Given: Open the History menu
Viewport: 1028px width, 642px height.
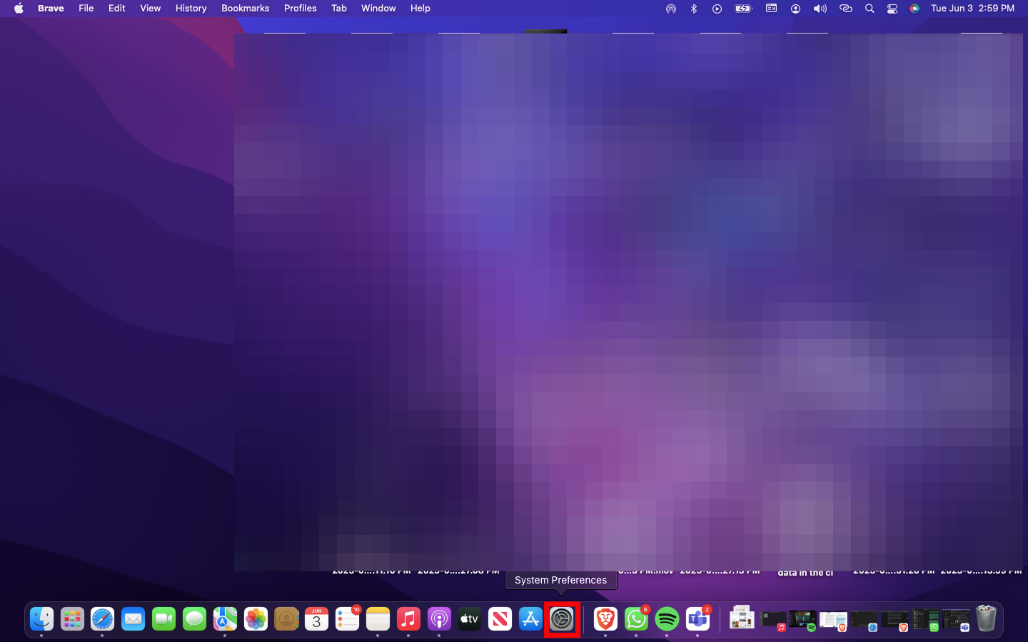Looking at the screenshot, I should 191,9.
